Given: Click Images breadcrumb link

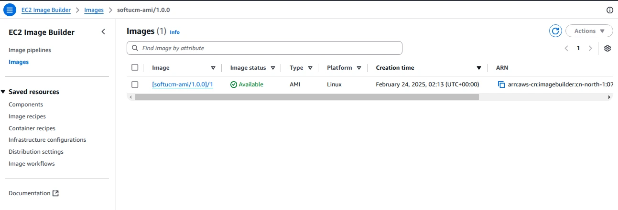Looking at the screenshot, I should pos(94,10).
